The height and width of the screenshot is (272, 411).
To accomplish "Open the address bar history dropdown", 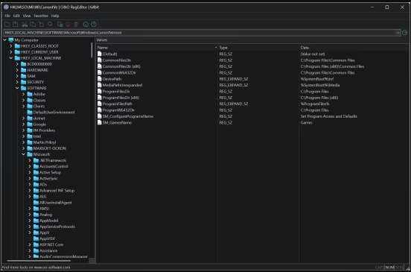I will (398, 33).
